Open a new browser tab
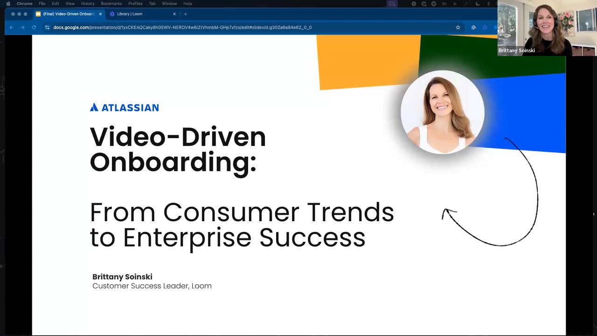Screen dimensions: 597x336 (x=185, y=14)
